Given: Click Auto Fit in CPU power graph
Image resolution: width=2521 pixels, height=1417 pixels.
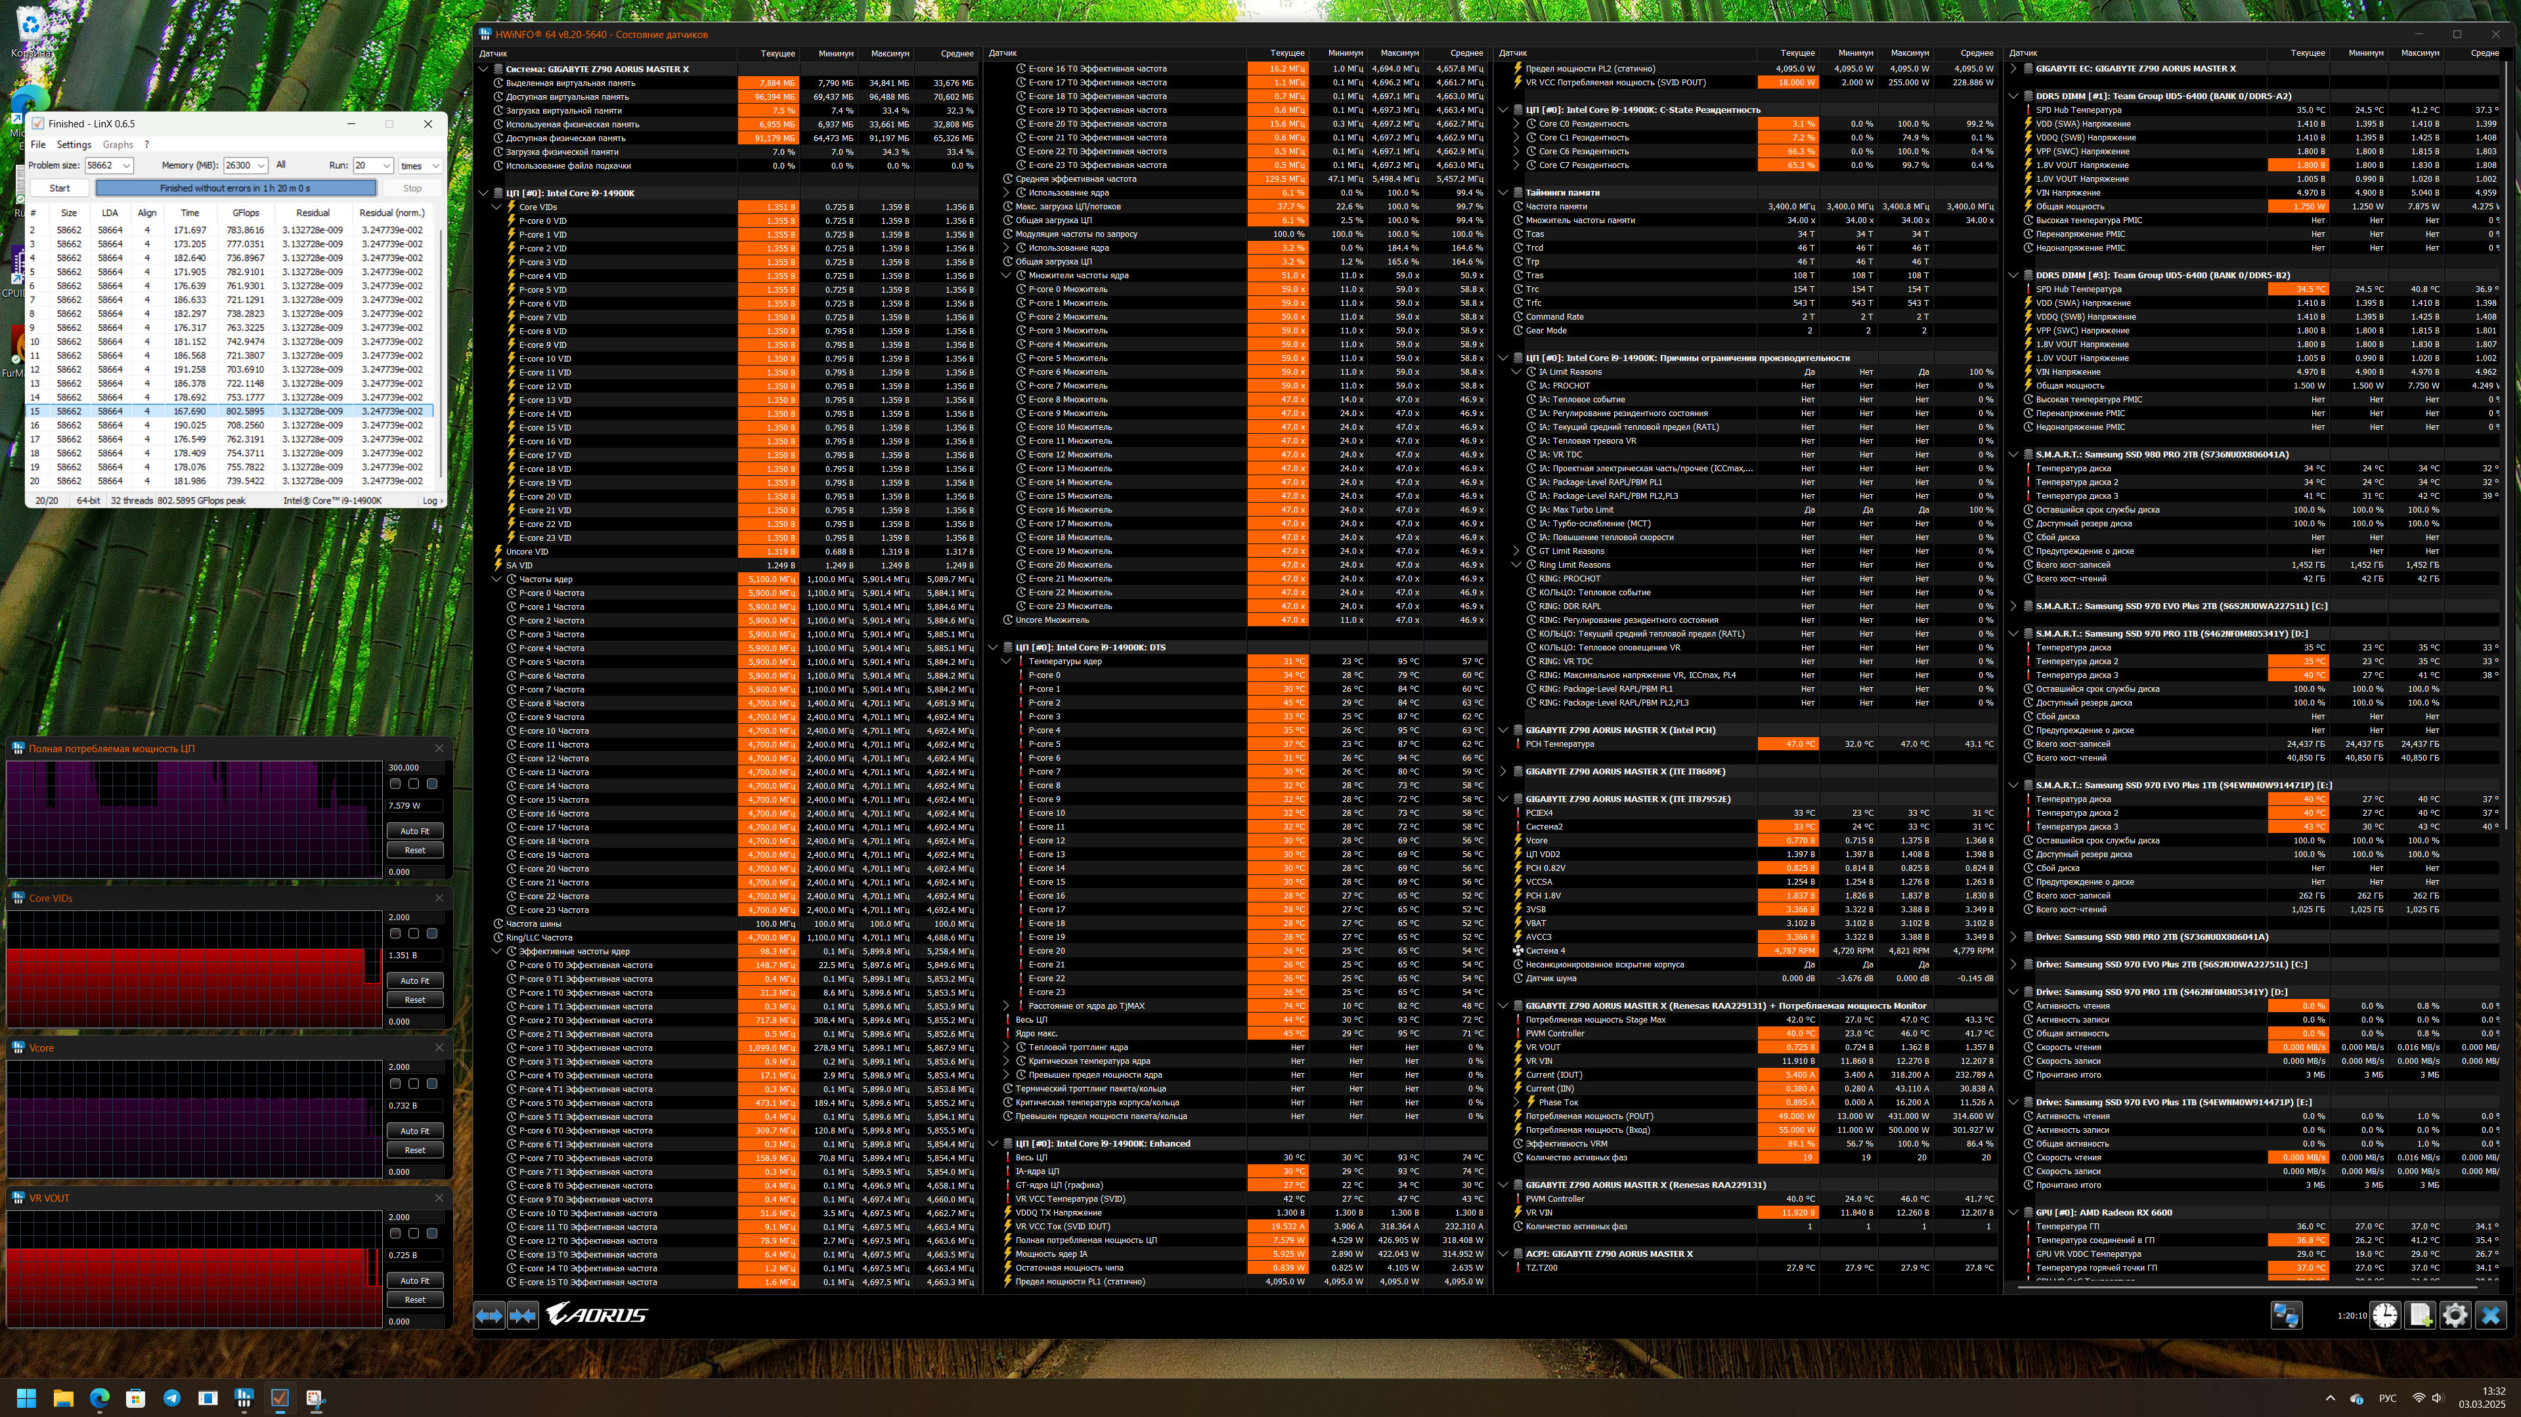Looking at the screenshot, I should point(415,830).
